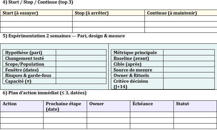Click the empty cell beside "Owner & Rituels"
217x130 pixels.
[x=189, y=75]
